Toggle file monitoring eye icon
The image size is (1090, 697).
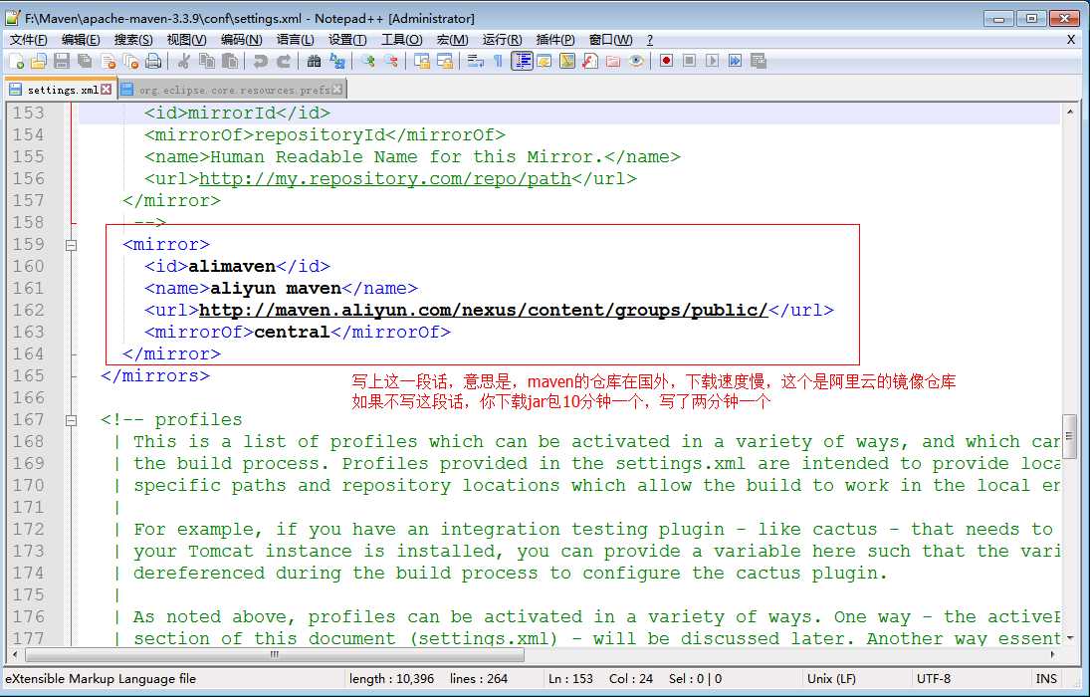pos(636,61)
